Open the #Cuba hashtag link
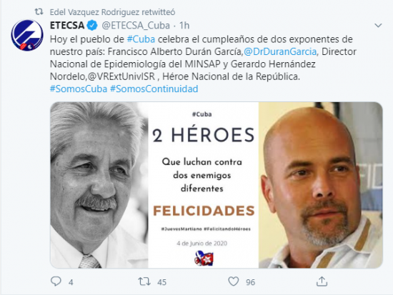The image size is (393, 295). 141,39
